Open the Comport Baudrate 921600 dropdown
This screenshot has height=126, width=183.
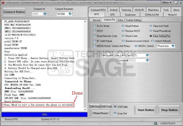click(70, 14)
